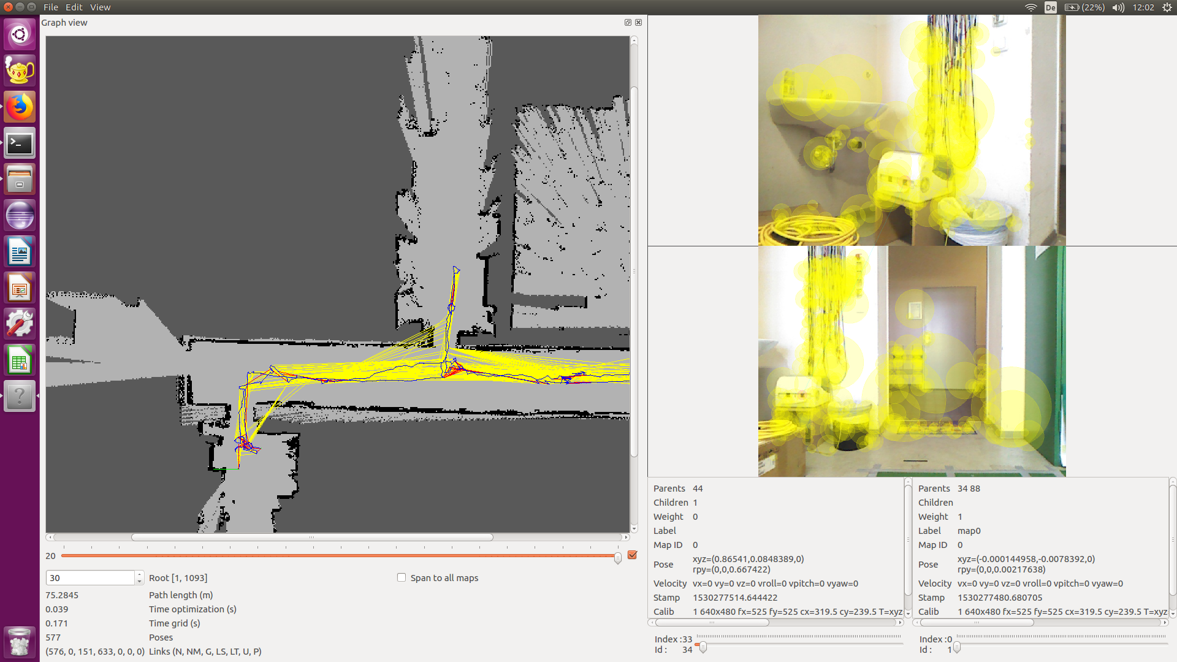Decrement the Root spinbox value
This screenshot has width=1177, height=662.
click(140, 581)
